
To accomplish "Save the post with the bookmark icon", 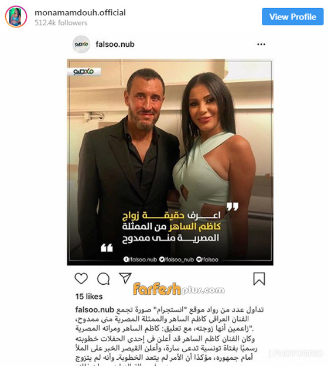I will point(259,279).
